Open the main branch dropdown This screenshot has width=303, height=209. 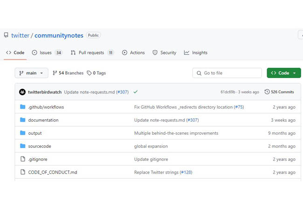tap(31, 73)
